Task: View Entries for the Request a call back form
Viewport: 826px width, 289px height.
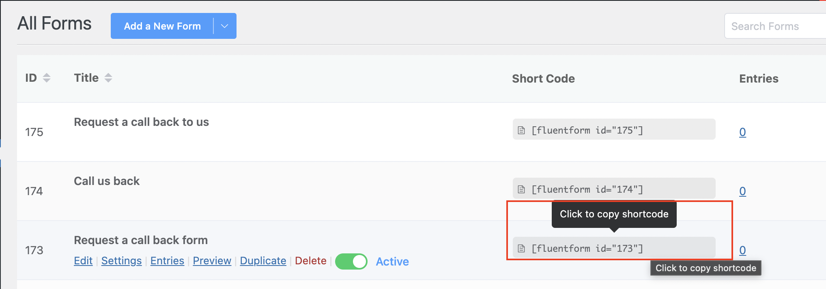Action: (x=167, y=261)
